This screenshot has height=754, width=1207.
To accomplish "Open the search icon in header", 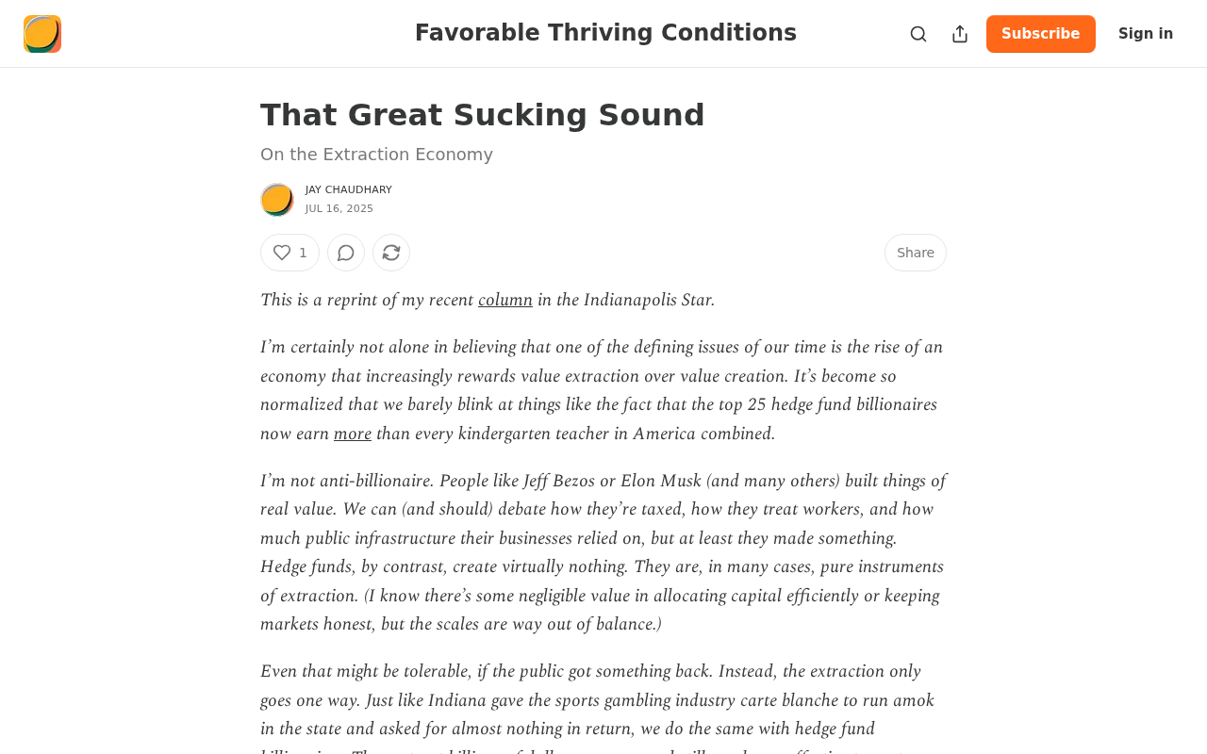I will pos(918,34).
